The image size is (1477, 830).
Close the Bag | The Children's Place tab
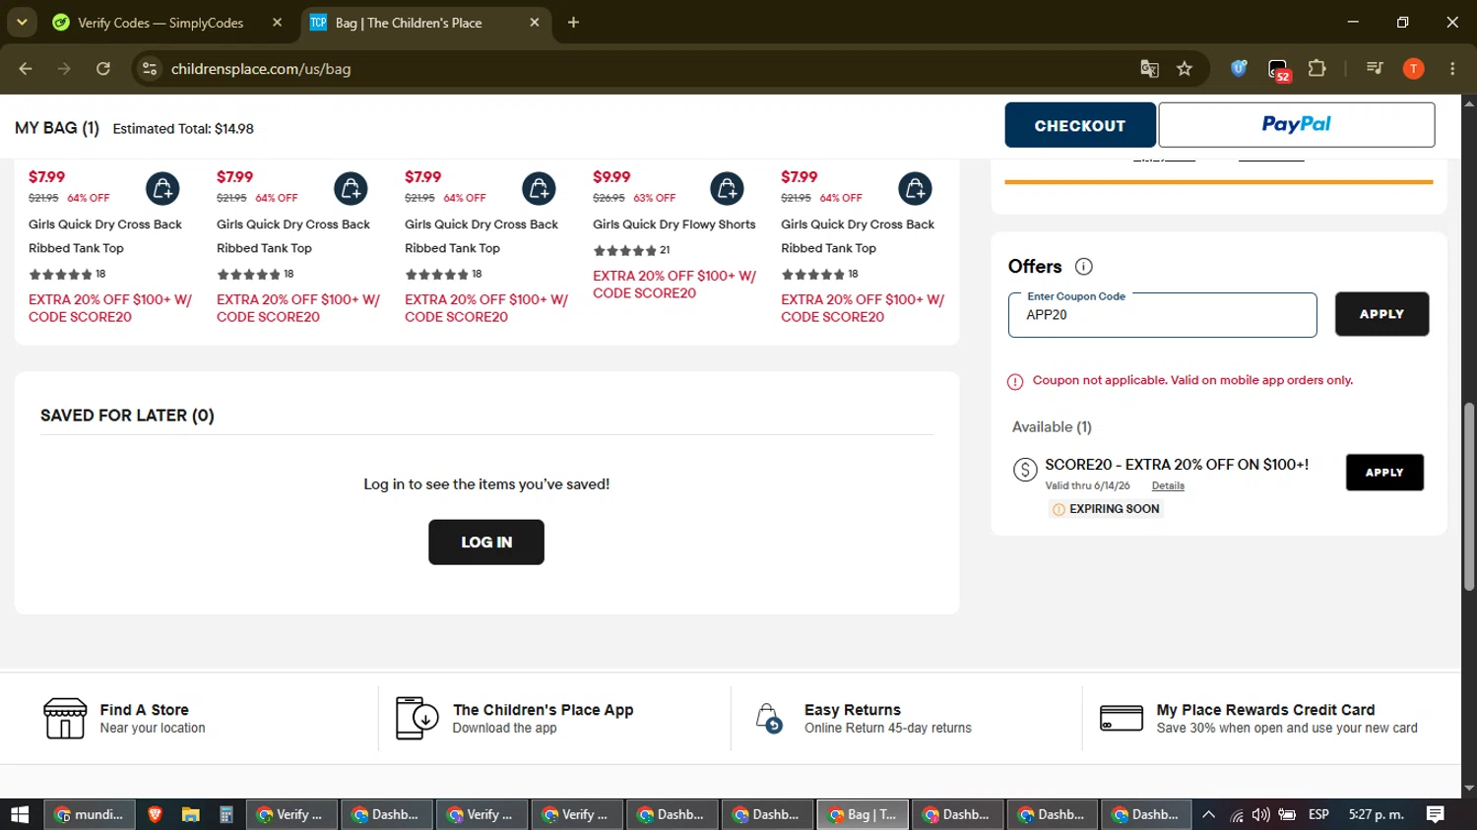(535, 23)
